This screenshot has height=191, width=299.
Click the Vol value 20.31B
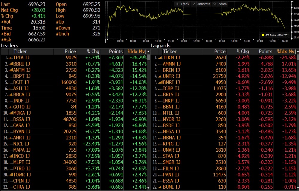38,22
